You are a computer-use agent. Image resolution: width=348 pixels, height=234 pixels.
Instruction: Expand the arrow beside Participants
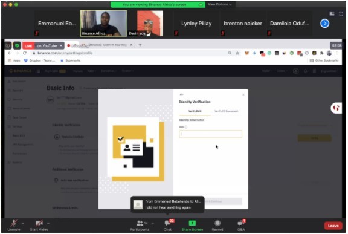coord(152,223)
